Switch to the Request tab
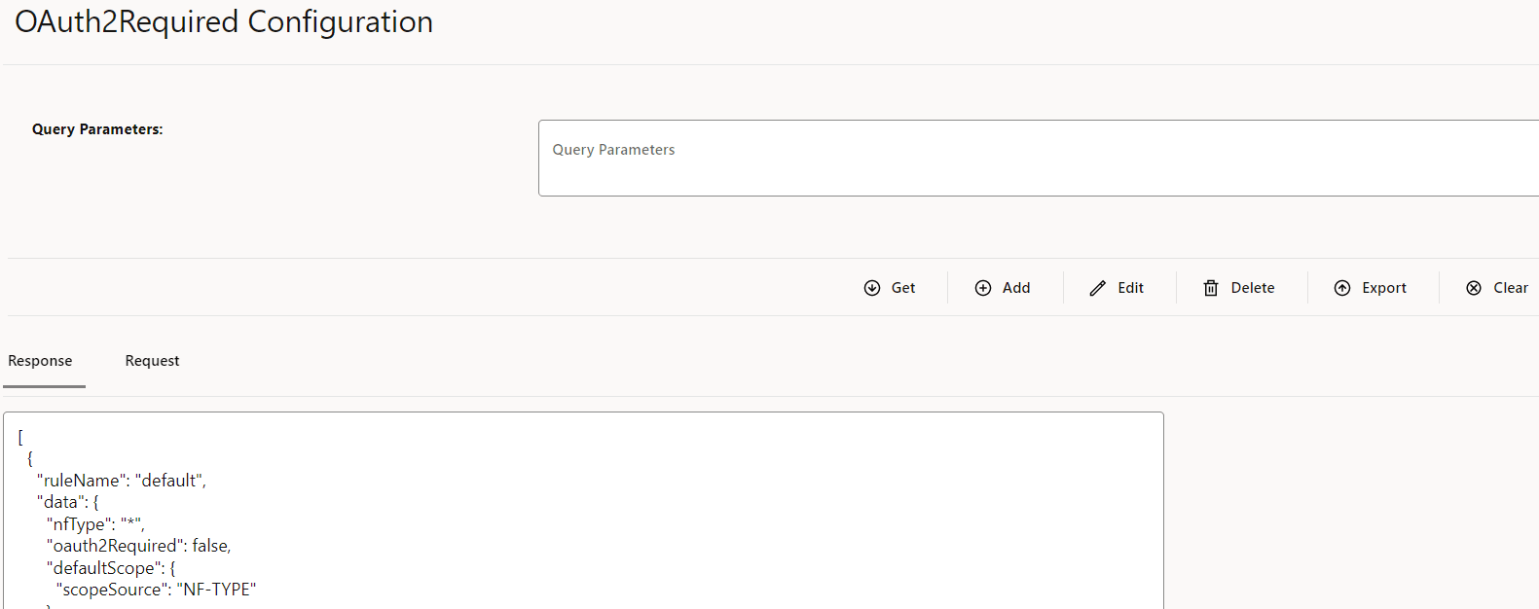The width and height of the screenshot is (1539, 609). pos(152,360)
